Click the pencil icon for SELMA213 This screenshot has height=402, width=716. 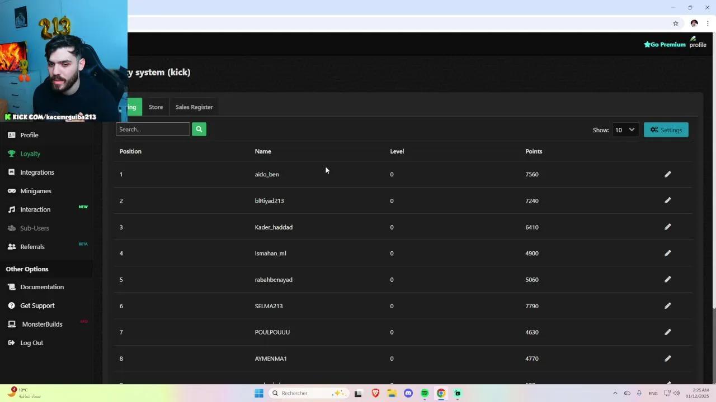pyautogui.click(x=667, y=305)
